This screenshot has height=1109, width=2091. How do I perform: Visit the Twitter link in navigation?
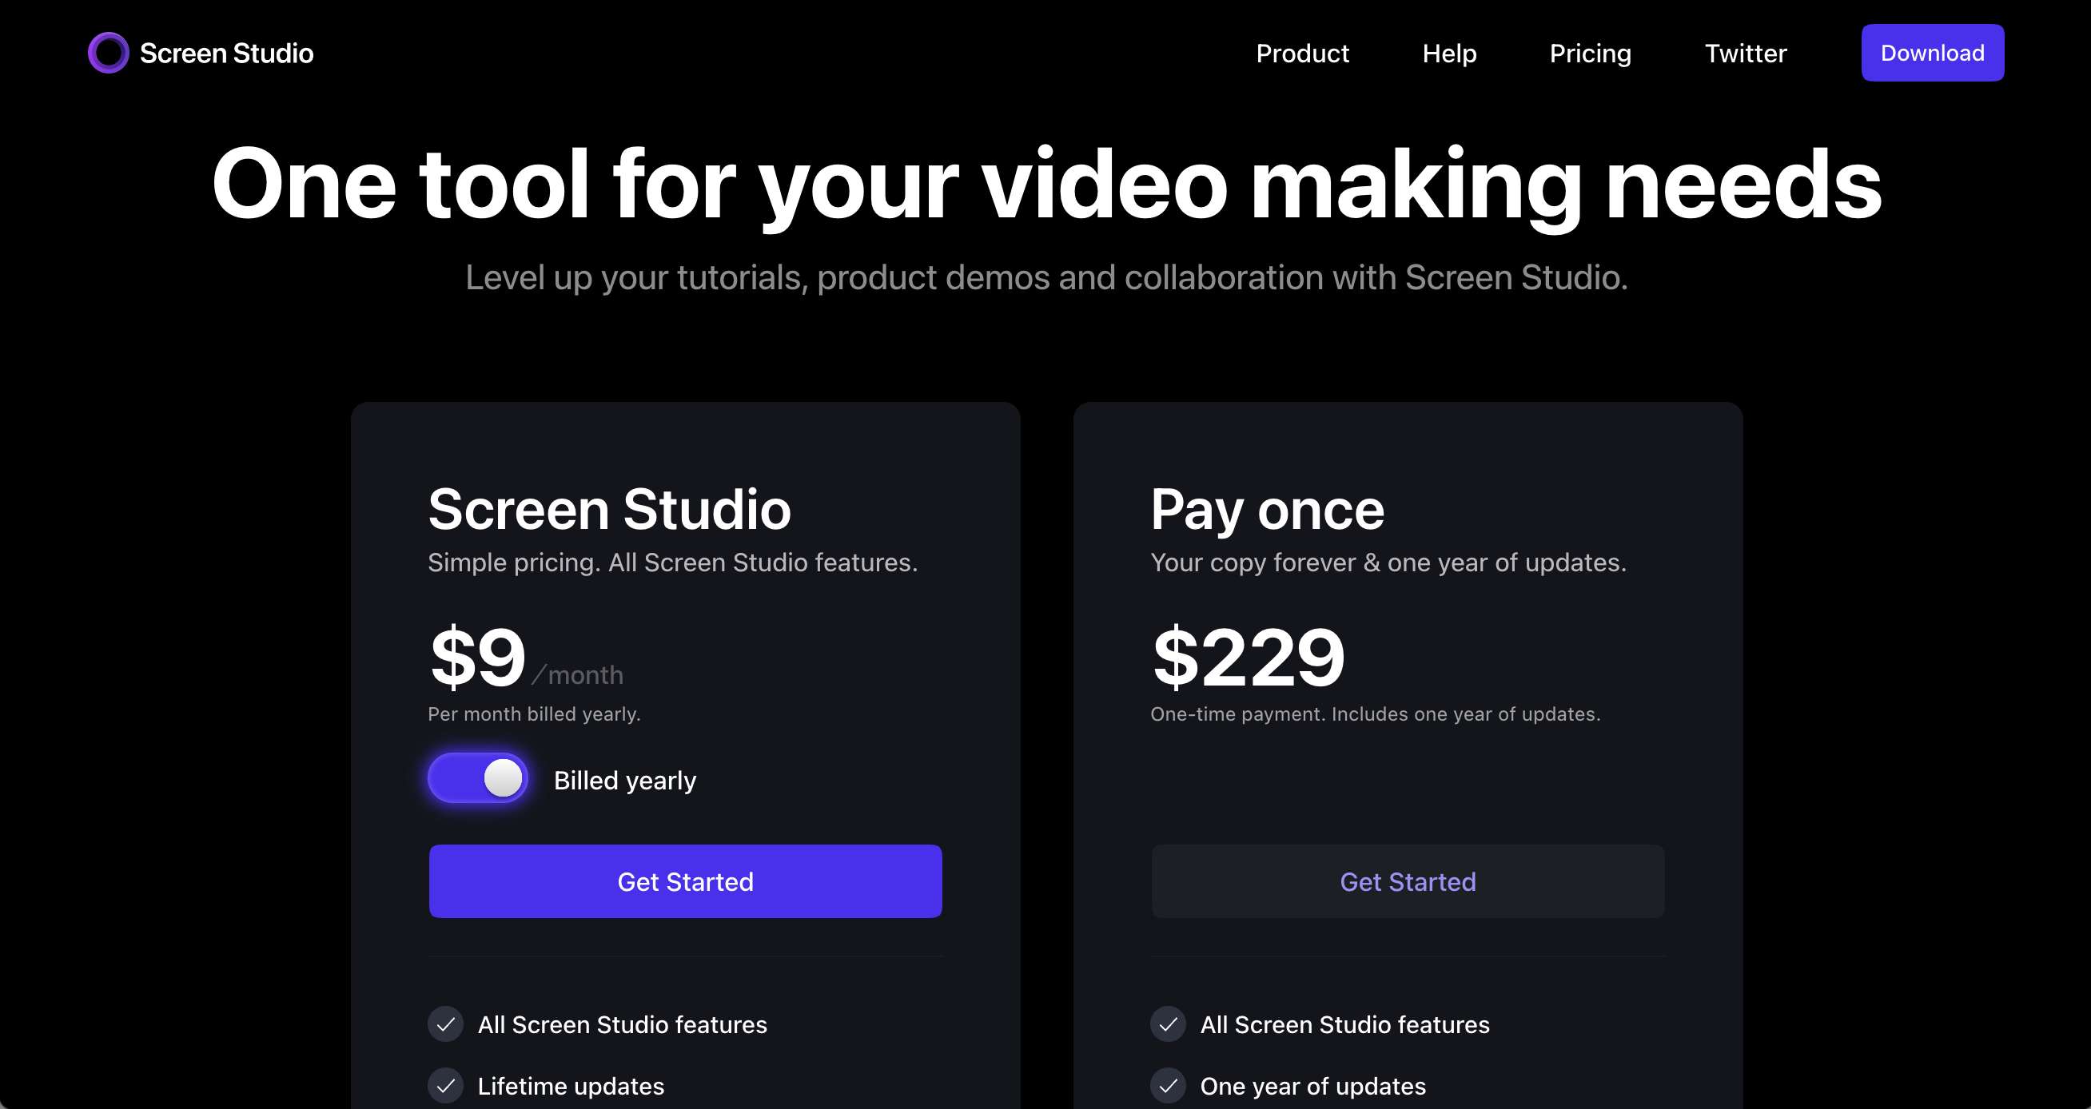coord(1745,54)
